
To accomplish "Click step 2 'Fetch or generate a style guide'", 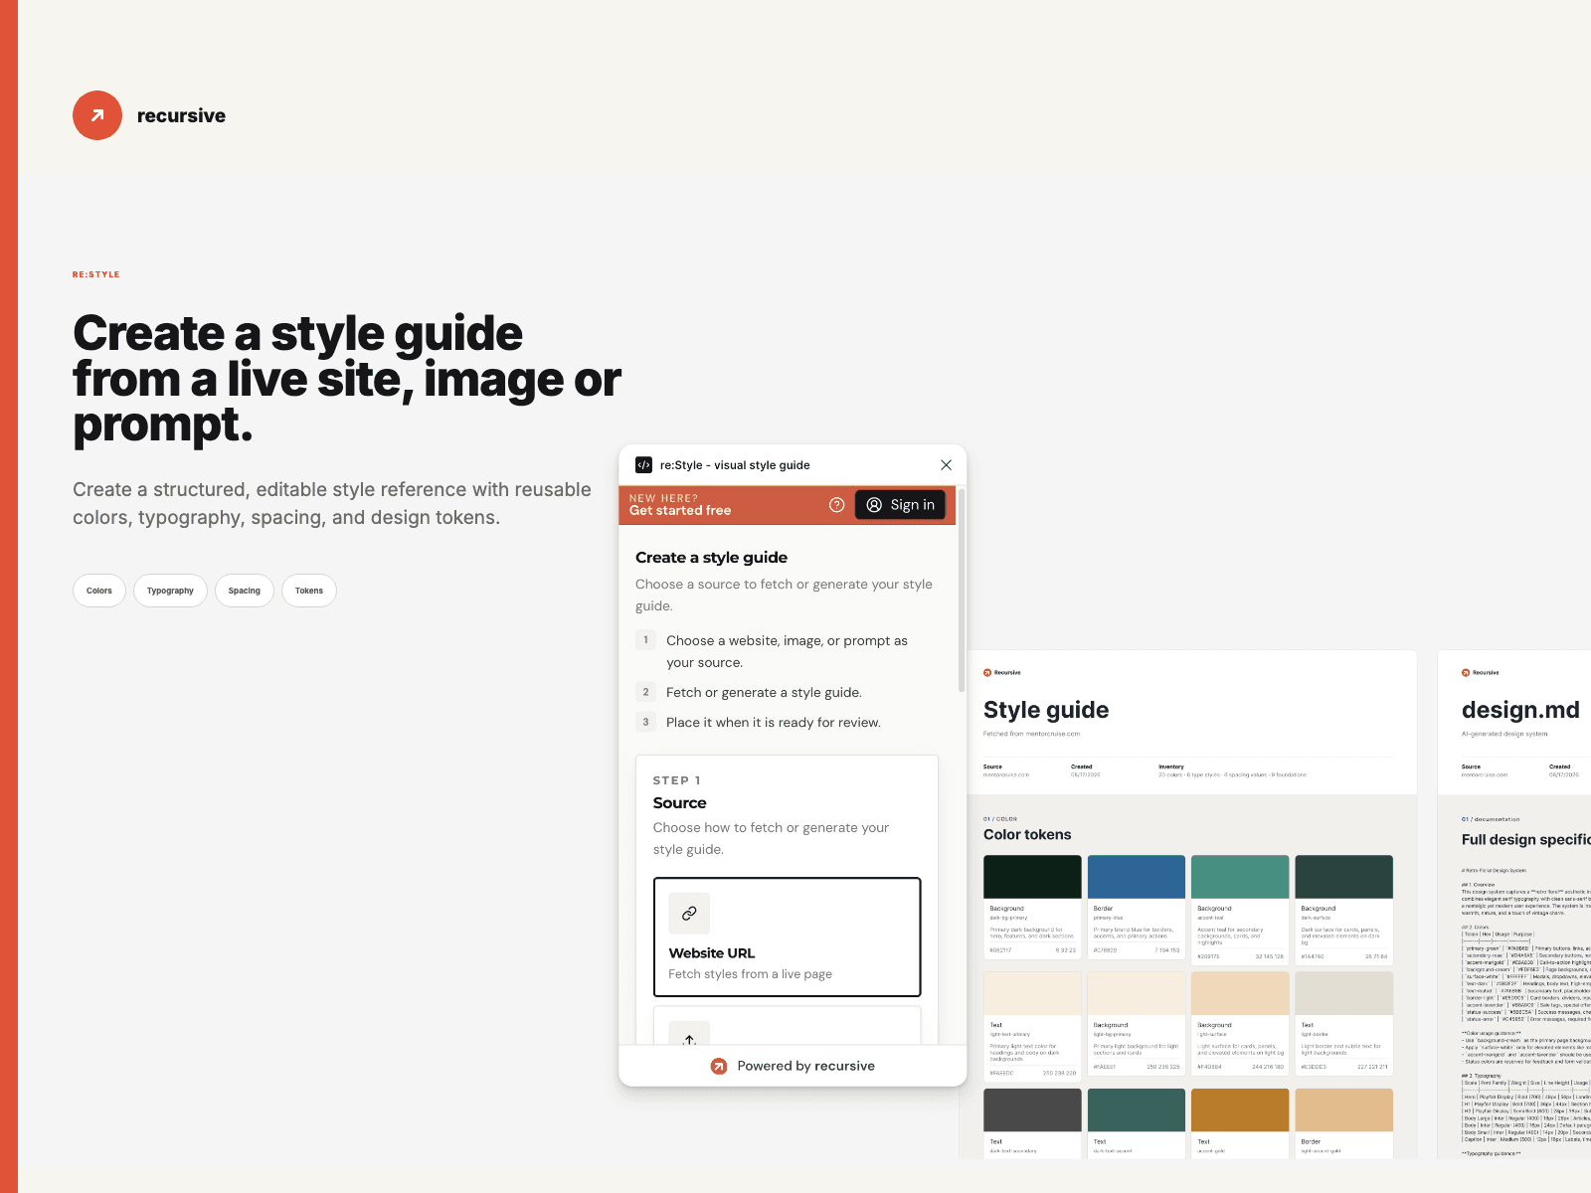I will click(764, 693).
